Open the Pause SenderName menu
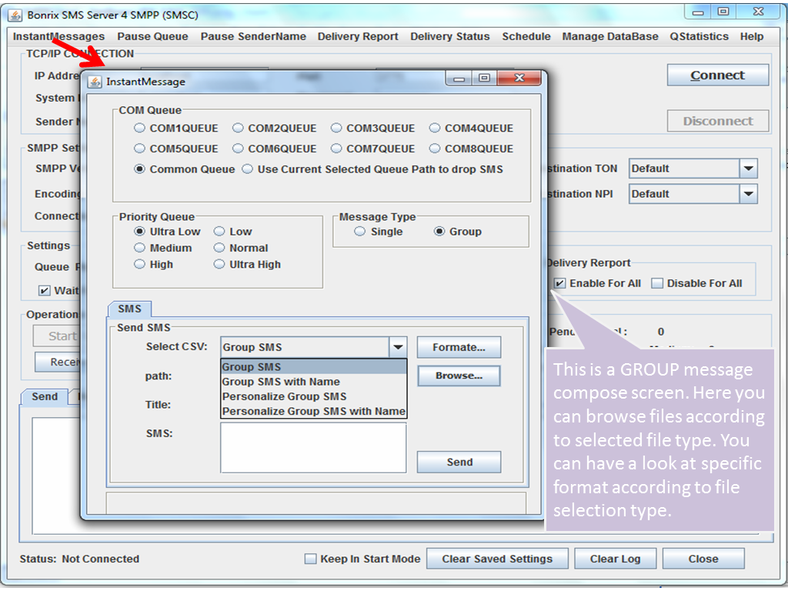This screenshot has height=591, width=788. click(253, 37)
